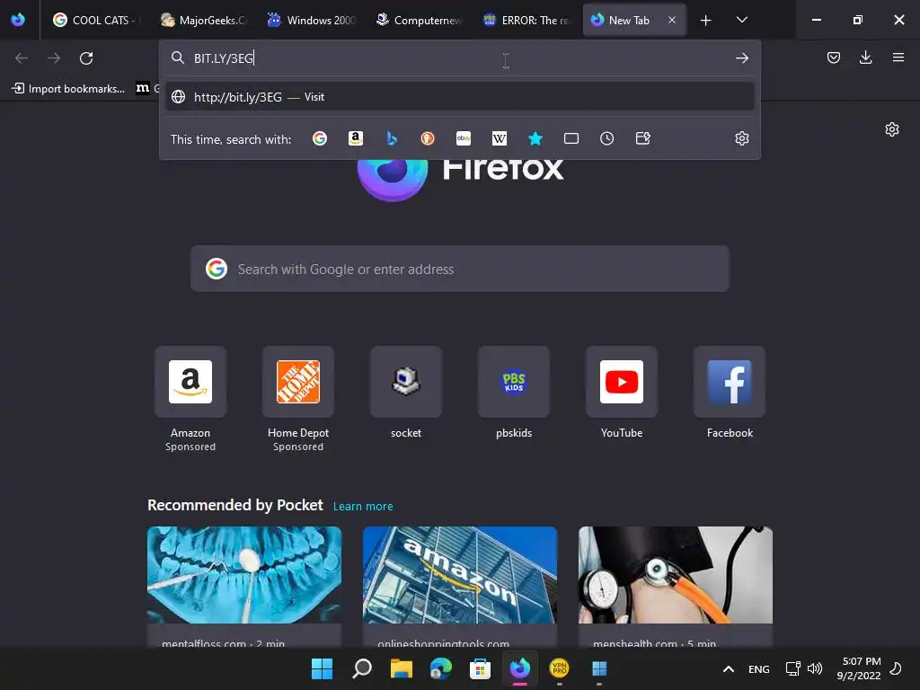This screenshot has width=920, height=690.
Task: Switch to the MajorGeeks tab
Action: tap(203, 21)
